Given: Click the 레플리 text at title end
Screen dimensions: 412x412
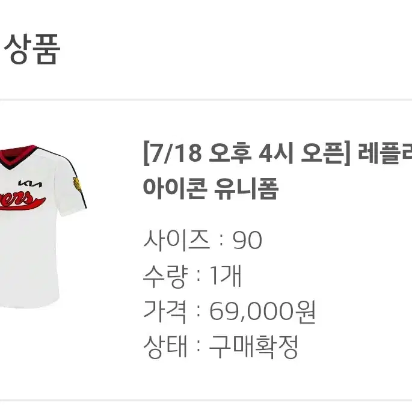Looking at the screenshot, I should tap(385, 153).
